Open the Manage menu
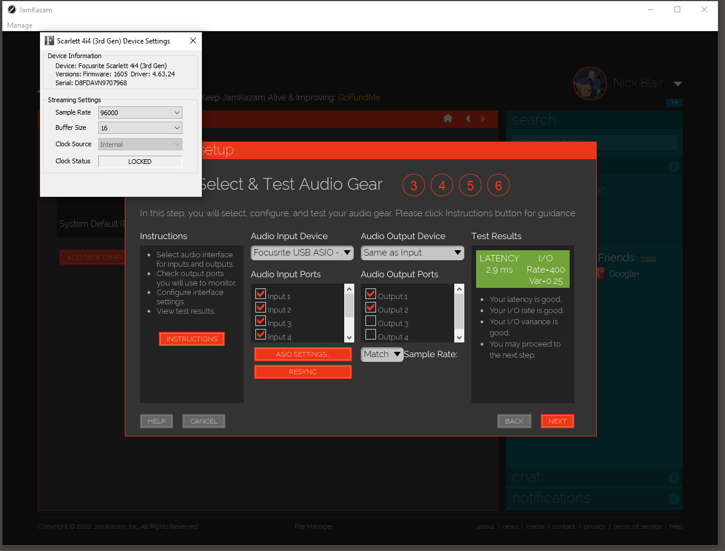This screenshot has width=725, height=551. pyautogui.click(x=19, y=25)
